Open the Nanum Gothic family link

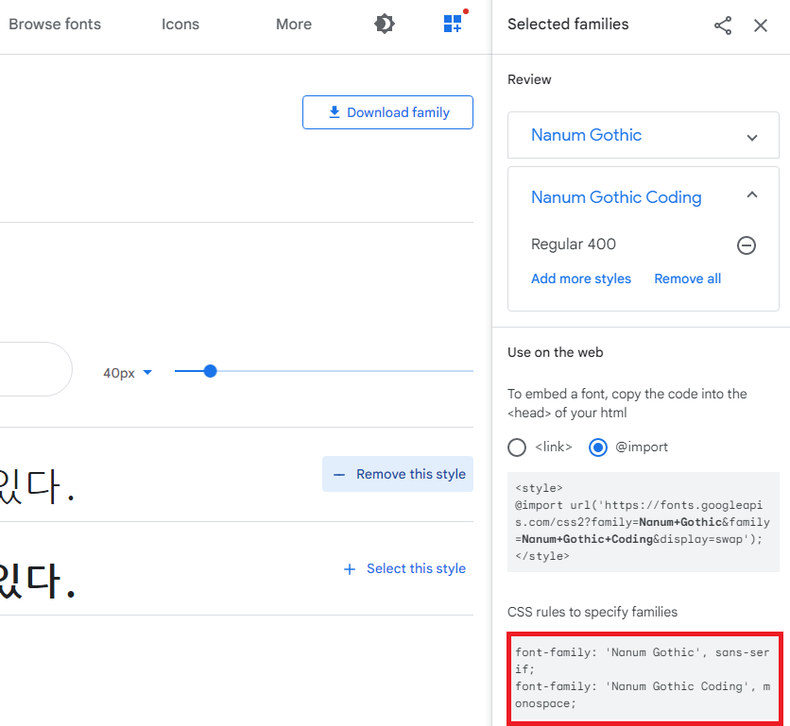pyautogui.click(x=586, y=134)
